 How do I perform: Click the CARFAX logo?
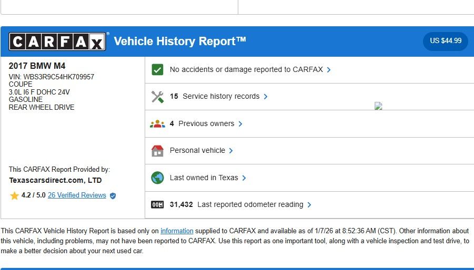click(x=57, y=41)
